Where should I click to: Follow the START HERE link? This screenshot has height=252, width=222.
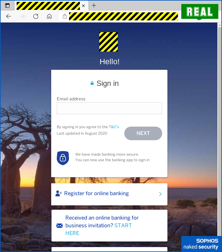[x=98, y=229]
